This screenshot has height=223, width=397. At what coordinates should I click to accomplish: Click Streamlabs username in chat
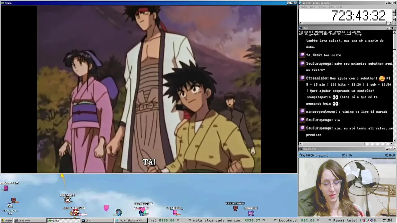(317, 78)
